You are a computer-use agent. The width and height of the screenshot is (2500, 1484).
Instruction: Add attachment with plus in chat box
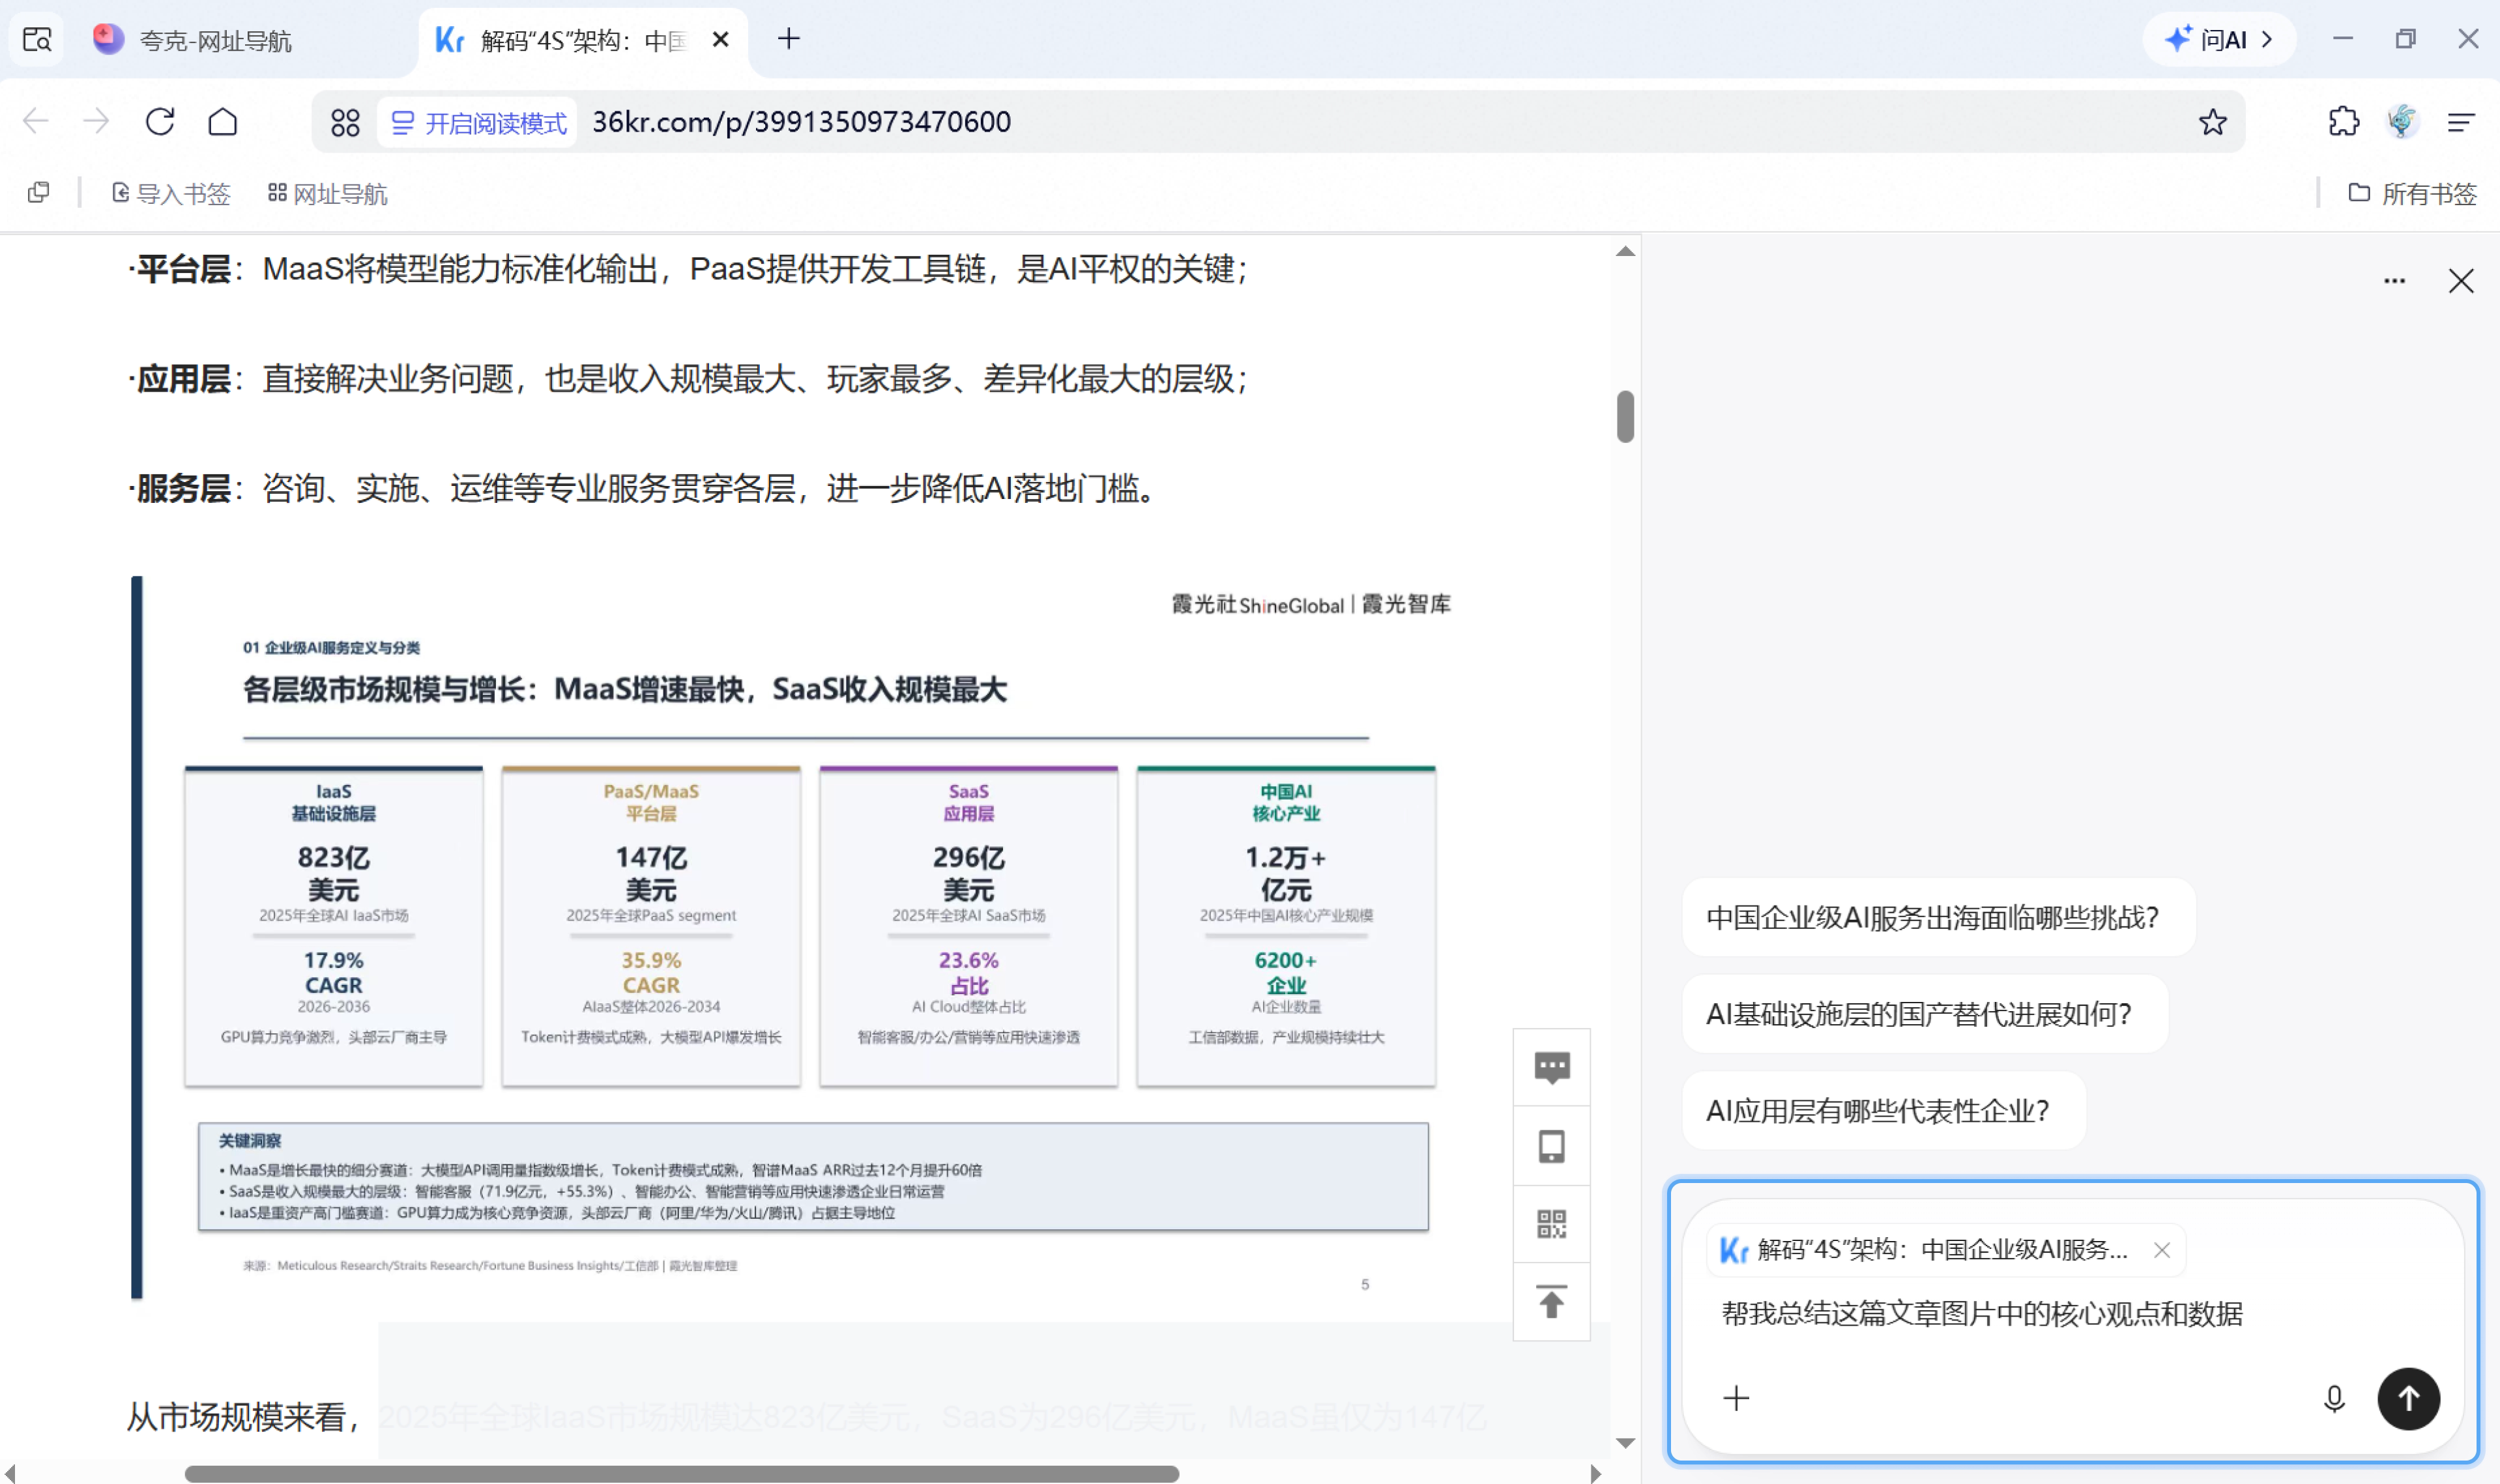(1737, 1398)
